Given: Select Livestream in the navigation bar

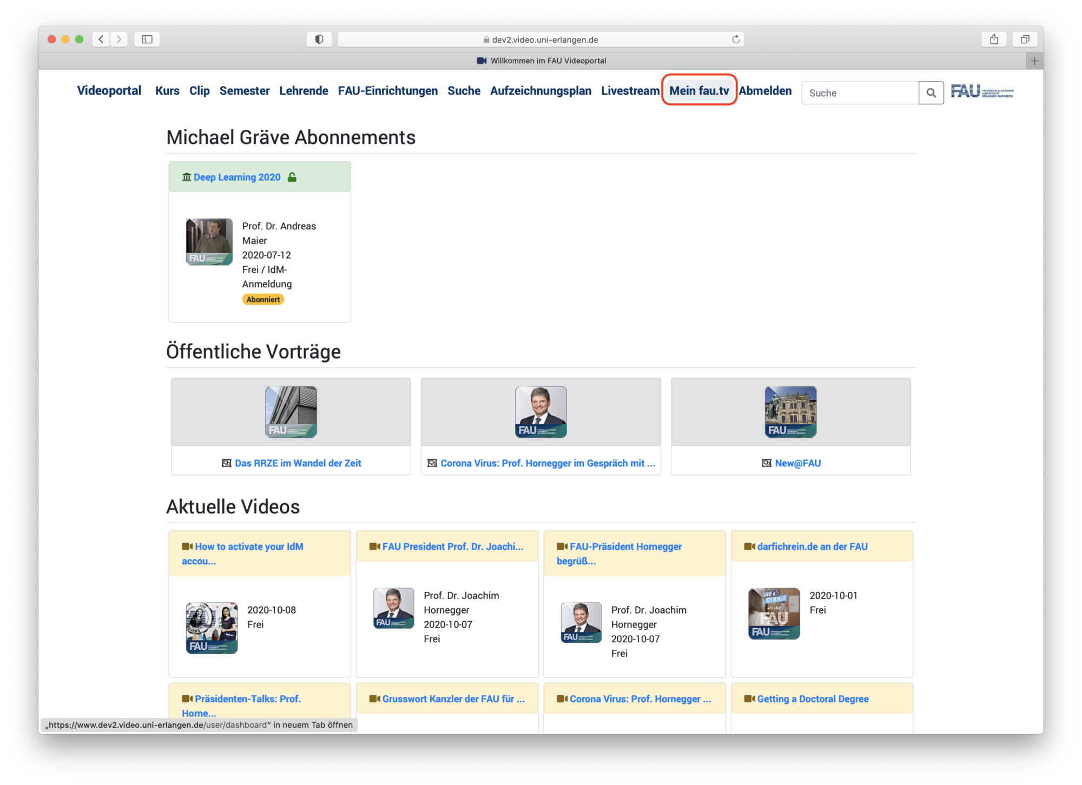Looking at the screenshot, I should (x=630, y=91).
